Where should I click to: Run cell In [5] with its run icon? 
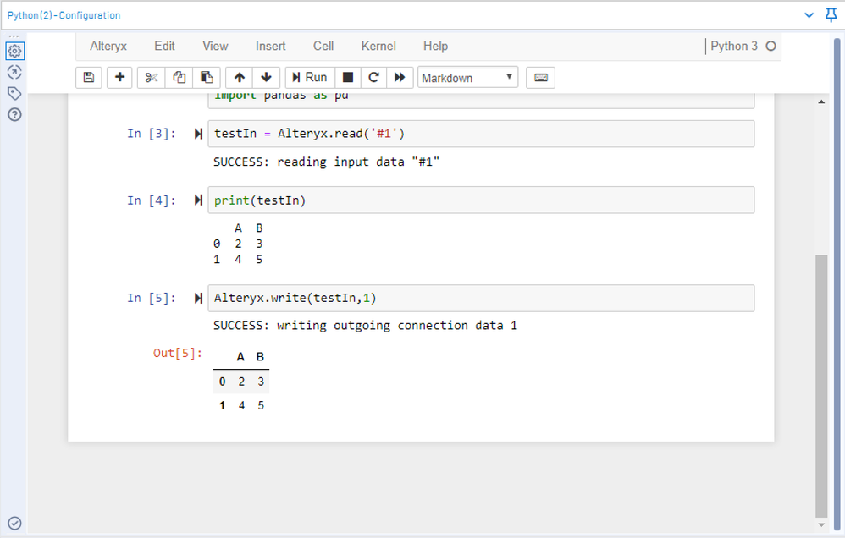(x=198, y=299)
